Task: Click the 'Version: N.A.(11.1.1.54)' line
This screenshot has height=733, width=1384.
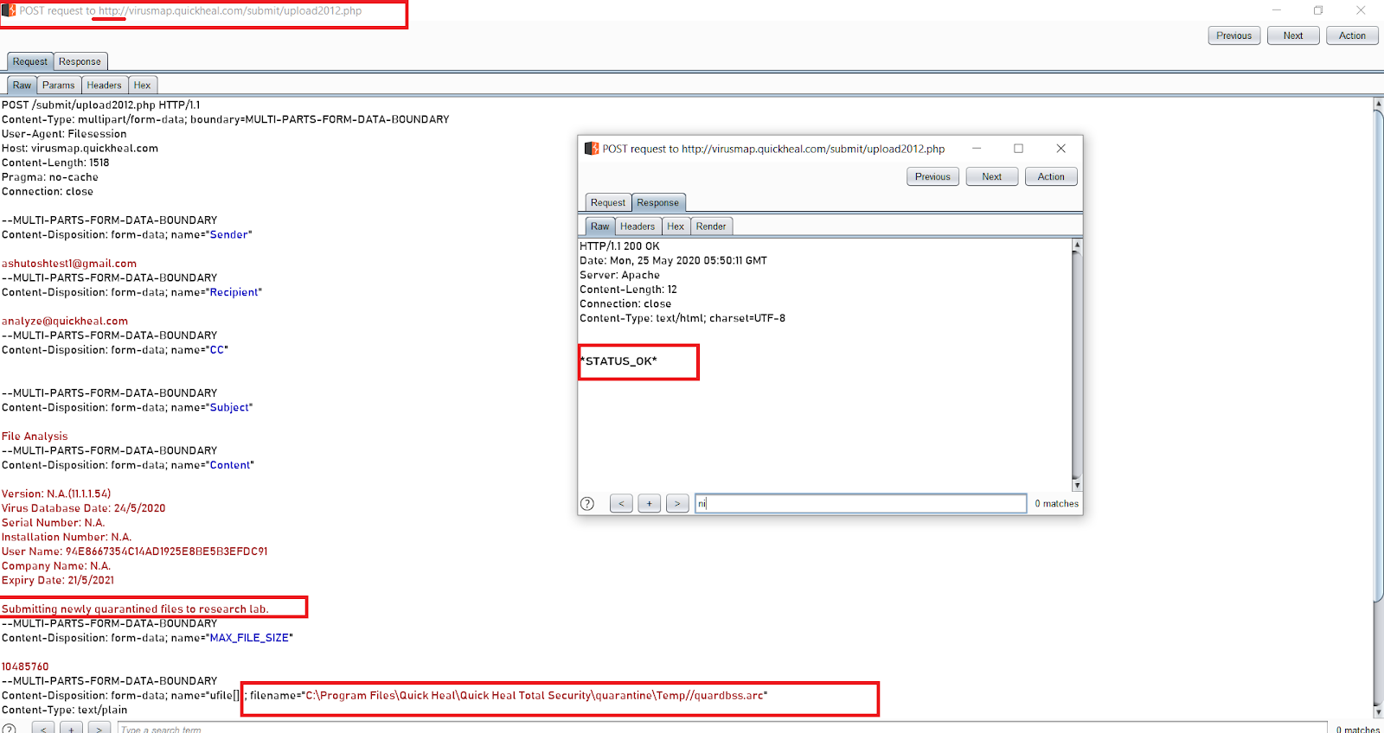Action: [56, 494]
